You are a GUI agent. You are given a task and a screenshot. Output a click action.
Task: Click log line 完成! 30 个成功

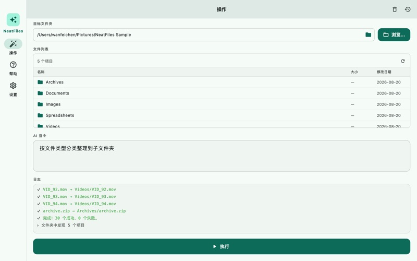70,218
